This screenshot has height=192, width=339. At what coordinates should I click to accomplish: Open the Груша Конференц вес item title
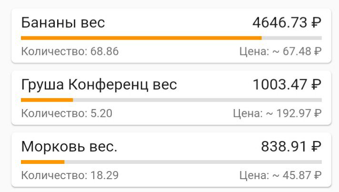[x=99, y=85]
